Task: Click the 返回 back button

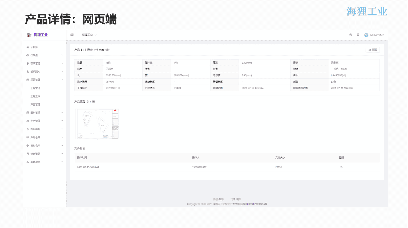Action: (x=373, y=50)
